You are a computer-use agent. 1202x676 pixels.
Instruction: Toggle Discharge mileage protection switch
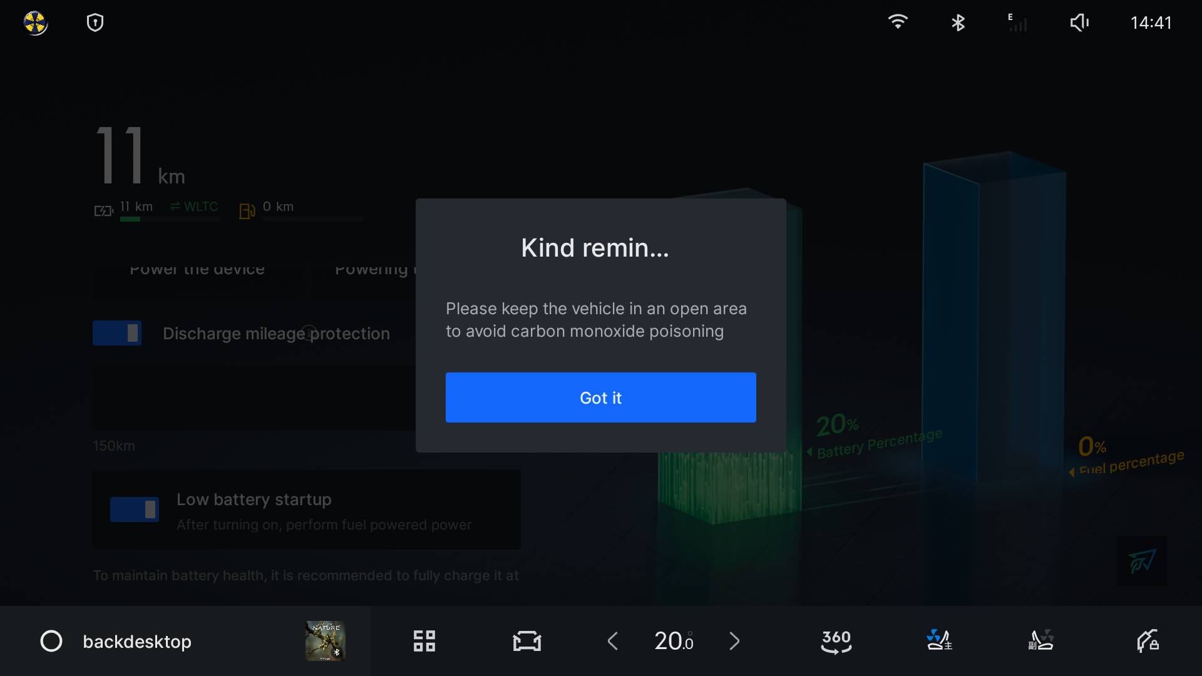pyautogui.click(x=117, y=333)
